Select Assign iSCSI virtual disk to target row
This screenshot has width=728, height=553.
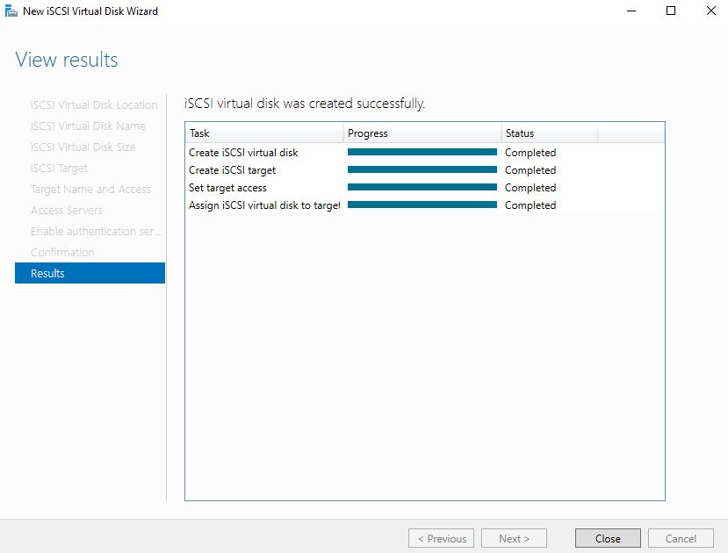(425, 205)
